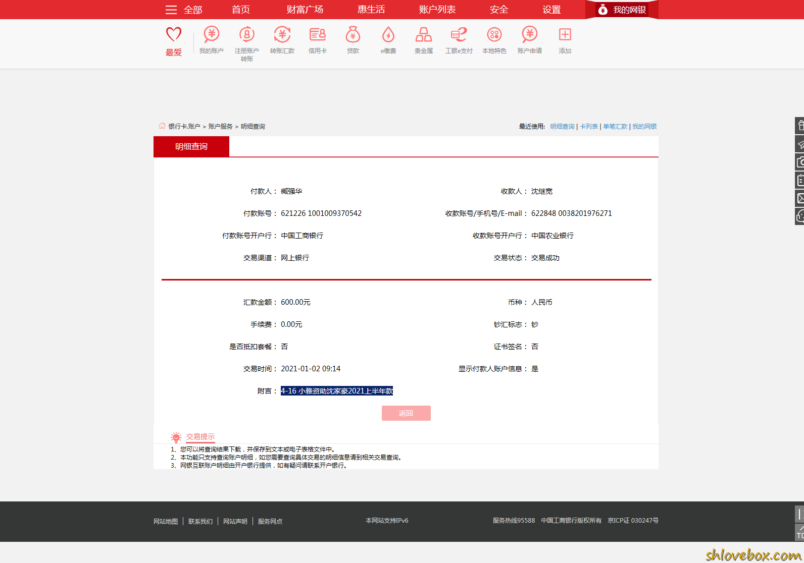Click the 网上银行 channel value
This screenshot has height=563, width=804.
295,258
